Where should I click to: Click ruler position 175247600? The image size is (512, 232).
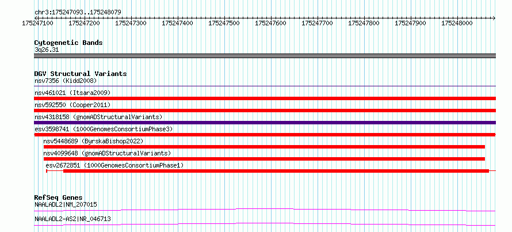pyautogui.click(x=271, y=23)
